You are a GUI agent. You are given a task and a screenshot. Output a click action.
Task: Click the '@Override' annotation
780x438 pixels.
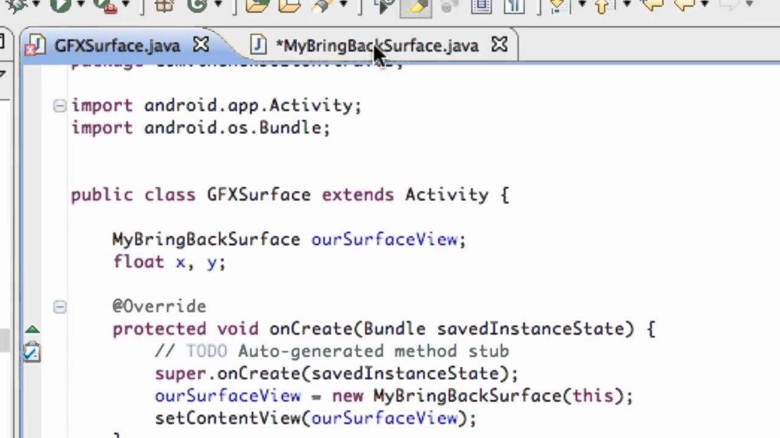pos(159,307)
